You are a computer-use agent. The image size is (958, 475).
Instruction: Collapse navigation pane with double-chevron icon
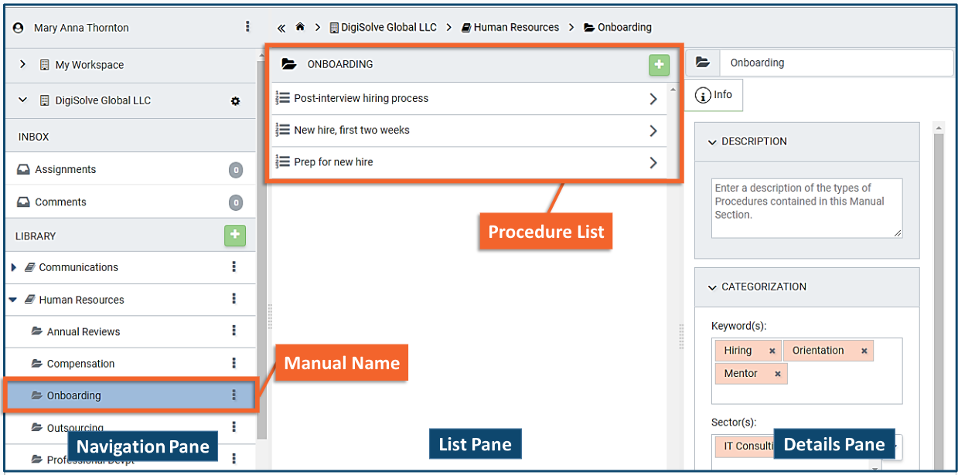(x=281, y=28)
